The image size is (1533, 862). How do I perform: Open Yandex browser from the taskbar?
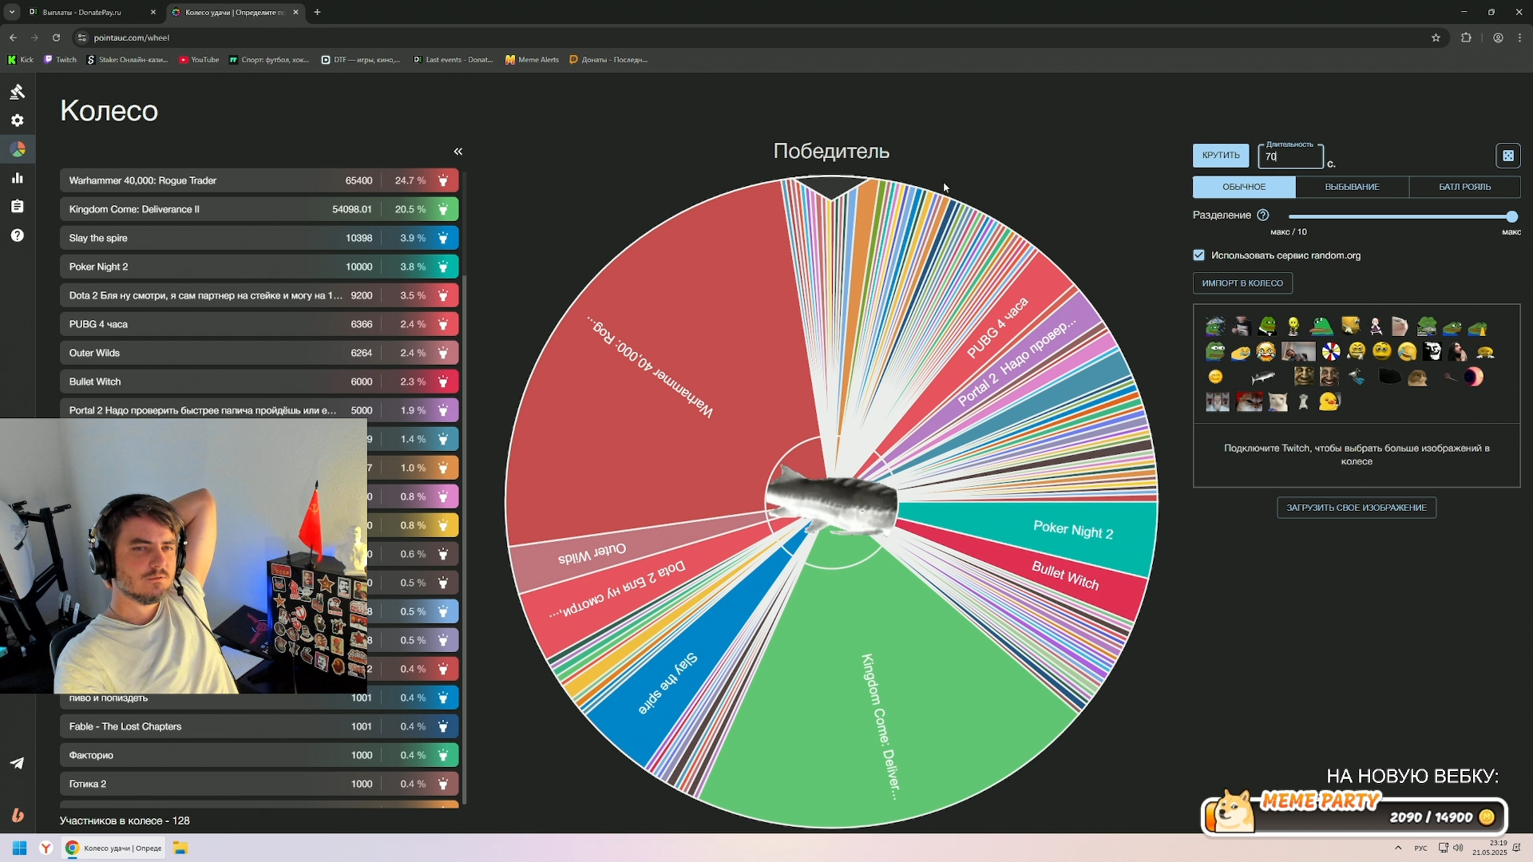pyautogui.click(x=46, y=848)
